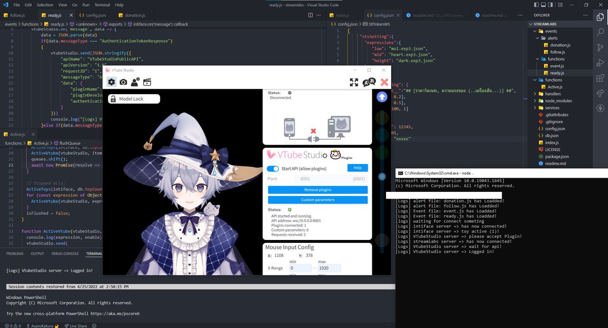608x328 pixels.
Task: Click the flushQueue breadcrumb in Active.js editor
Action: pyautogui.click(x=67, y=143)
